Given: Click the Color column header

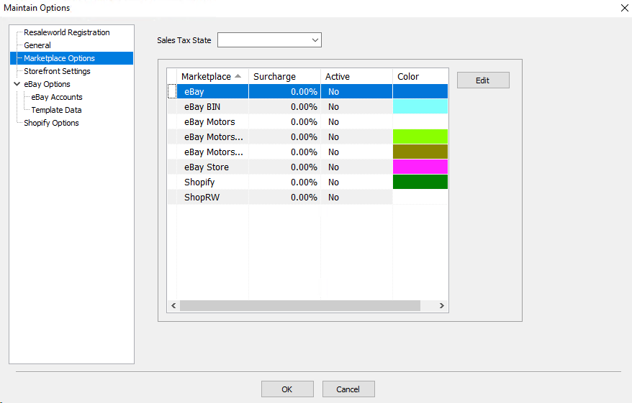Looking at the screenshot, I should click(420, 76).
